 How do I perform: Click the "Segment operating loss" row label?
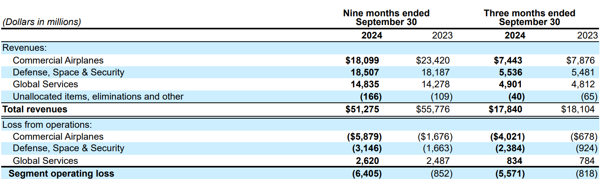click(61, 173)
